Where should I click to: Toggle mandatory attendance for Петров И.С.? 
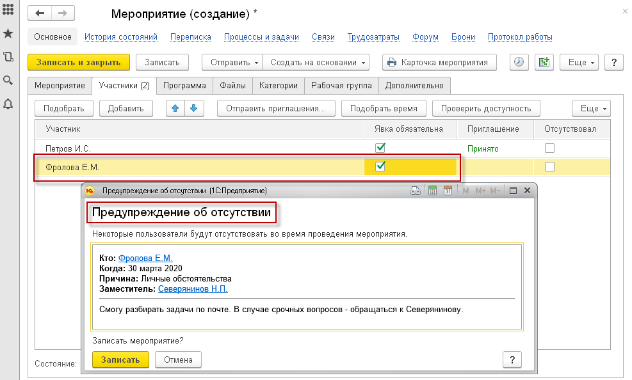tap(380, 148)
